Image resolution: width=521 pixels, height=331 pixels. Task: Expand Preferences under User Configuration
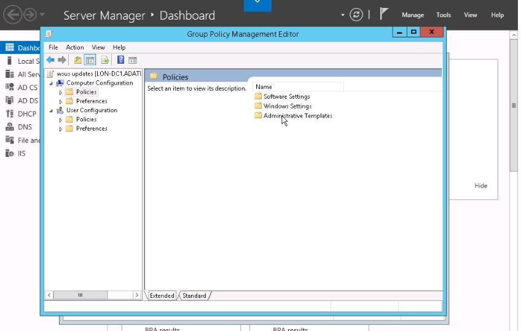(x=60, y=129)
